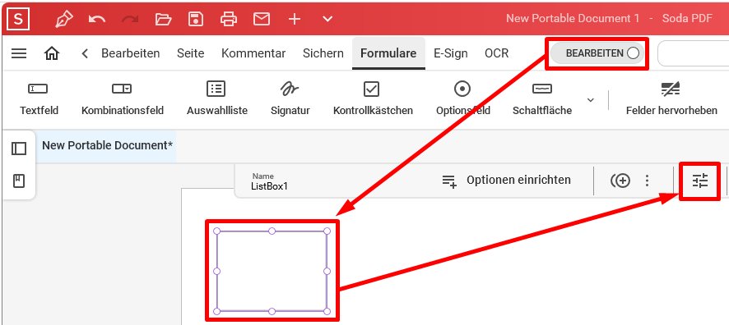
Task: Insert a Kombinationsfeld form field
Action: (123, 98)
